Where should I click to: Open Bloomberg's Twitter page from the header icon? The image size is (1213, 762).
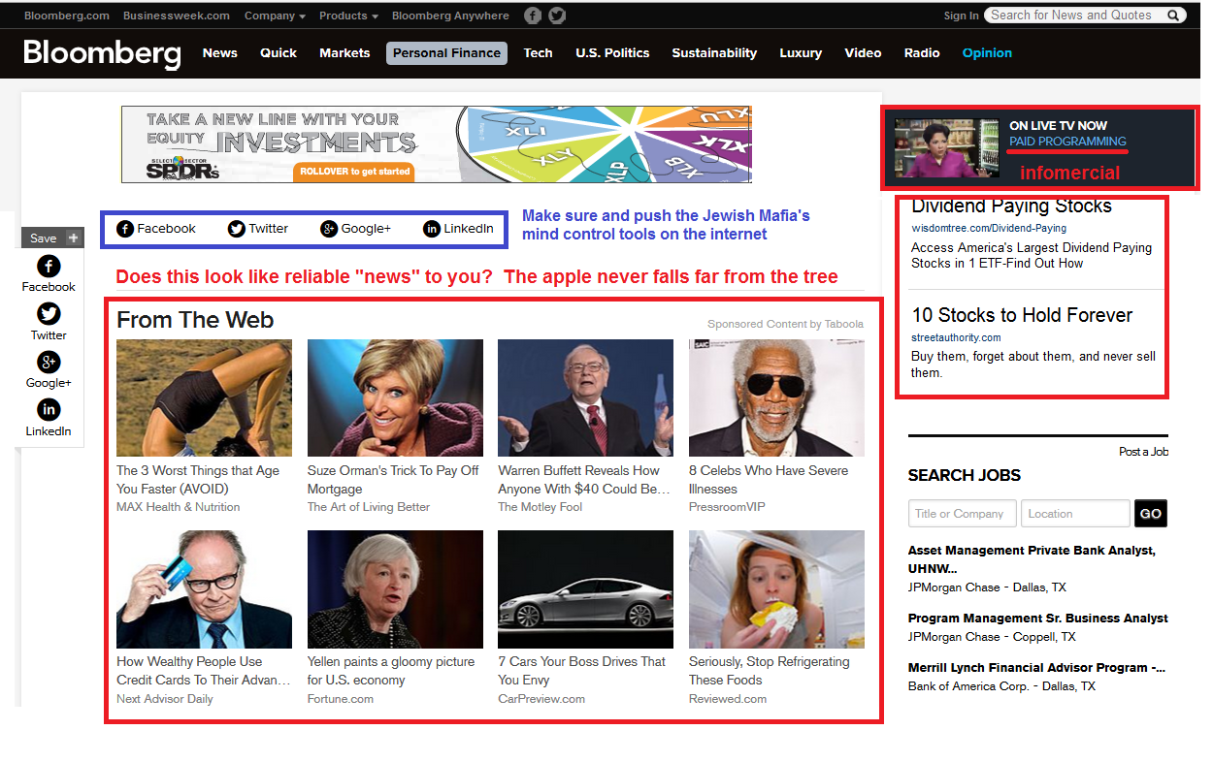point(557,16)
